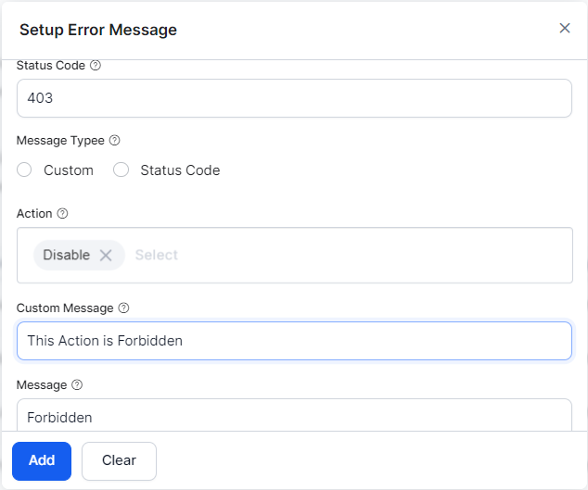Open the Action field help tooltip icon
The width and height of the screenshot is (588, 490).
point(63,213)
